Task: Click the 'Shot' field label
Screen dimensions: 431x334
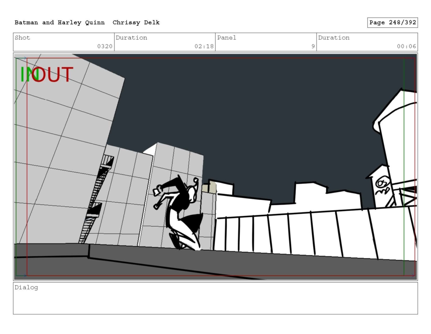Action: [22, 37]
